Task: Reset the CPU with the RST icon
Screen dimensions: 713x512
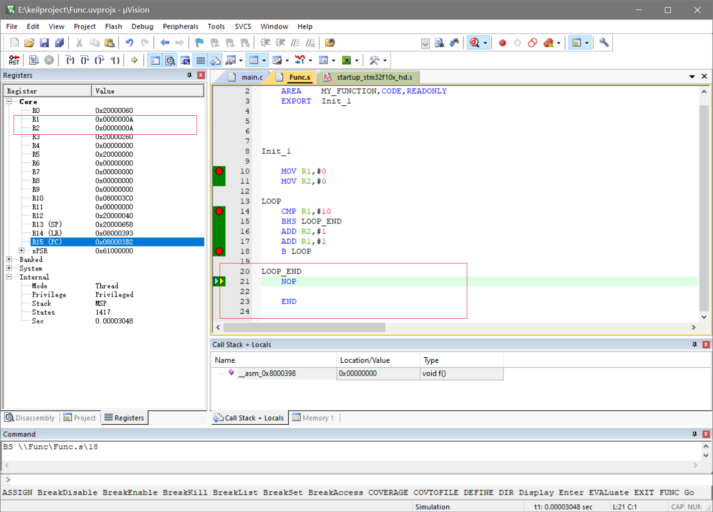Action: tap(14, 61)
